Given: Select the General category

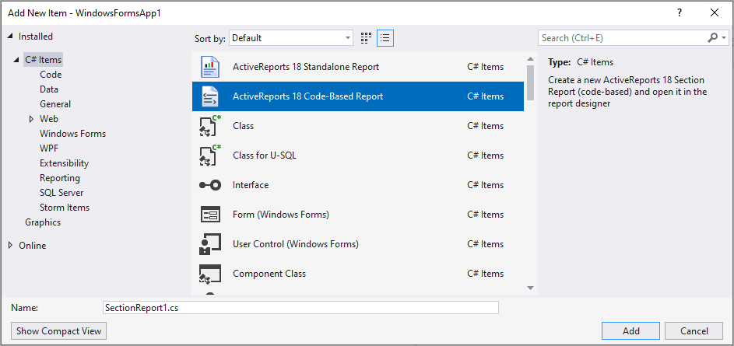Looking at the screenshot, I should click(x=55, y=104).
